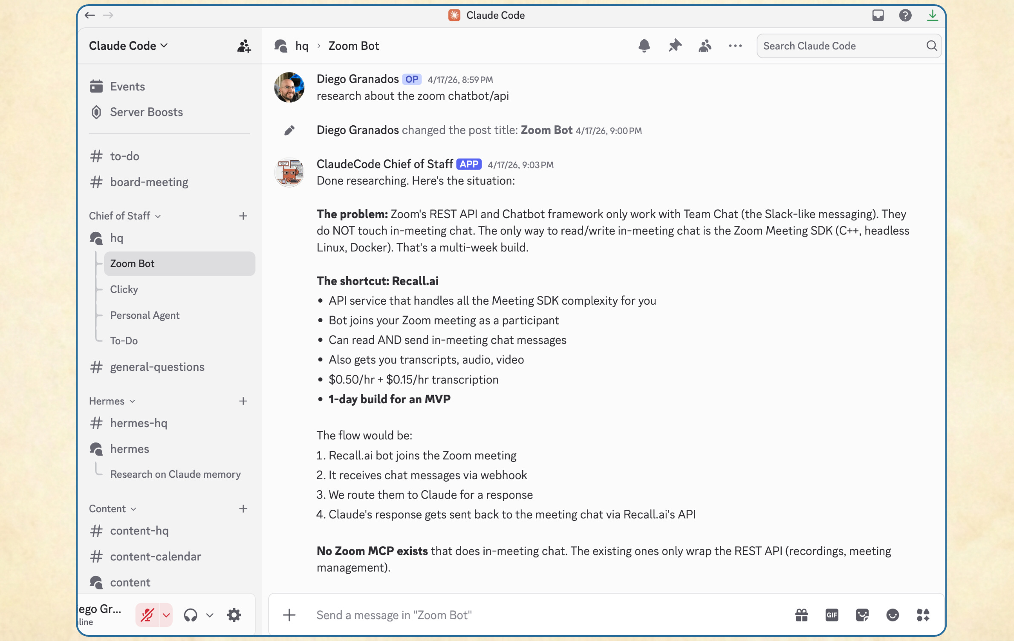The height and width of the screenshot is (641, 1014).
Task: Click hq breadcrumb in the header
Action: [x=302, y=46]
